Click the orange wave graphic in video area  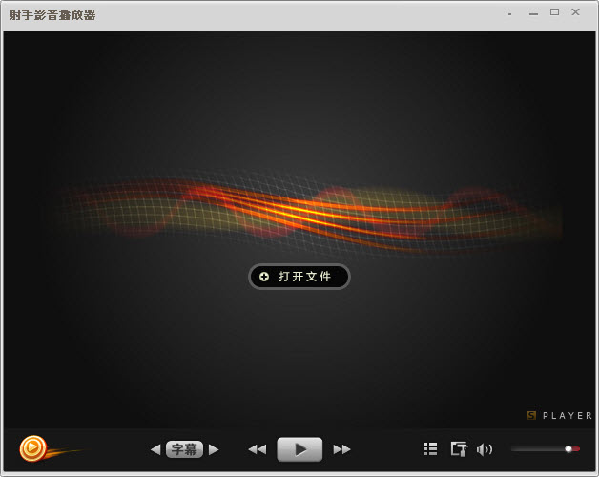(x=305, y=212)
